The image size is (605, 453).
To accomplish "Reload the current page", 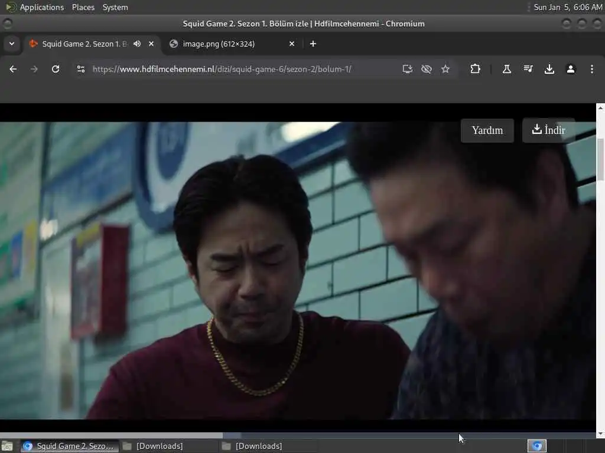I will coord(56,69).
